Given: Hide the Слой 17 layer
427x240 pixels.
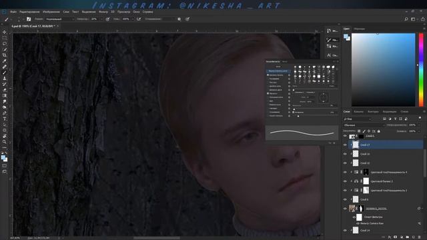Looking at the screenshot, I should (x=345, y=145).
